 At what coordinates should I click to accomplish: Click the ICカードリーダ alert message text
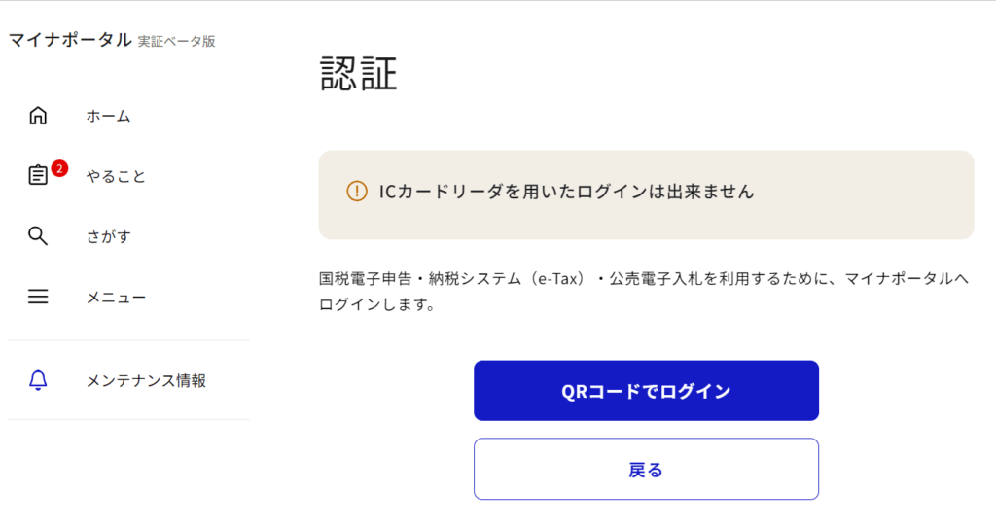[x=566, y=193]
